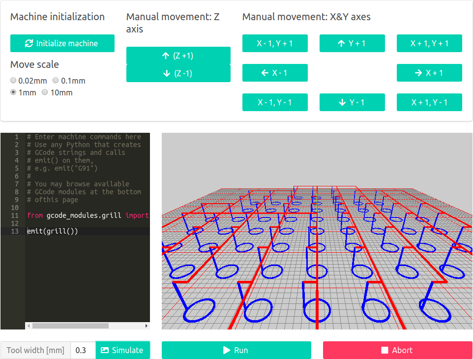Jog left with X - 1 button
The height and width of the screenshot is (359, 473).
pos(275,73)
